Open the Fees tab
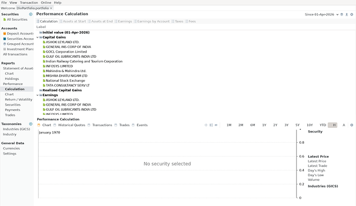Viewport: 356px width, 206px height. pyautogui.click(x=190, y=21)
